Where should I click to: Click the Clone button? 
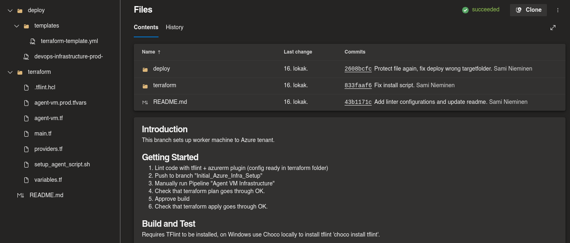point(528,10)
